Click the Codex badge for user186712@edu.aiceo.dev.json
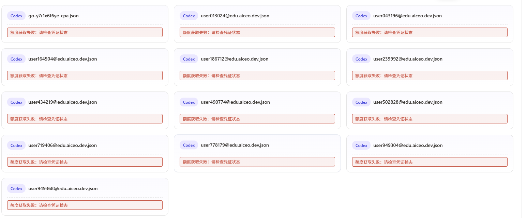Screen dimensions: 527x218 (x=189, y=59)
